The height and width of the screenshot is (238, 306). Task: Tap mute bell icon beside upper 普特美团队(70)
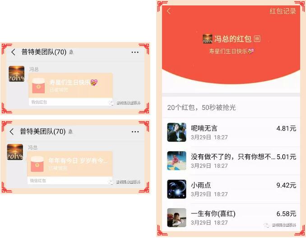click(71, 52)
